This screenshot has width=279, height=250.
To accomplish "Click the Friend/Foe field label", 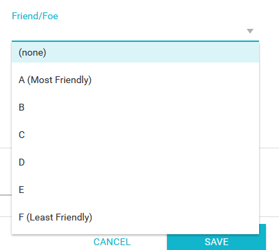I will (x=35, y=16).
